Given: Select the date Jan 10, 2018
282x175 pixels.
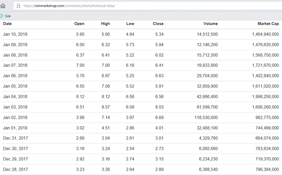Looking at the screenshot, I should (15, 34).
